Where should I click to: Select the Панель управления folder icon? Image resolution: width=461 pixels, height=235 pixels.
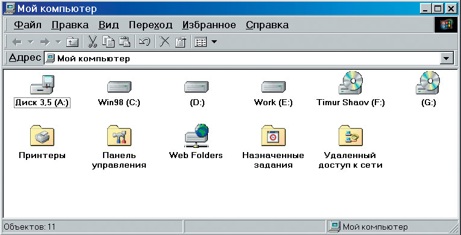point(119,136)
